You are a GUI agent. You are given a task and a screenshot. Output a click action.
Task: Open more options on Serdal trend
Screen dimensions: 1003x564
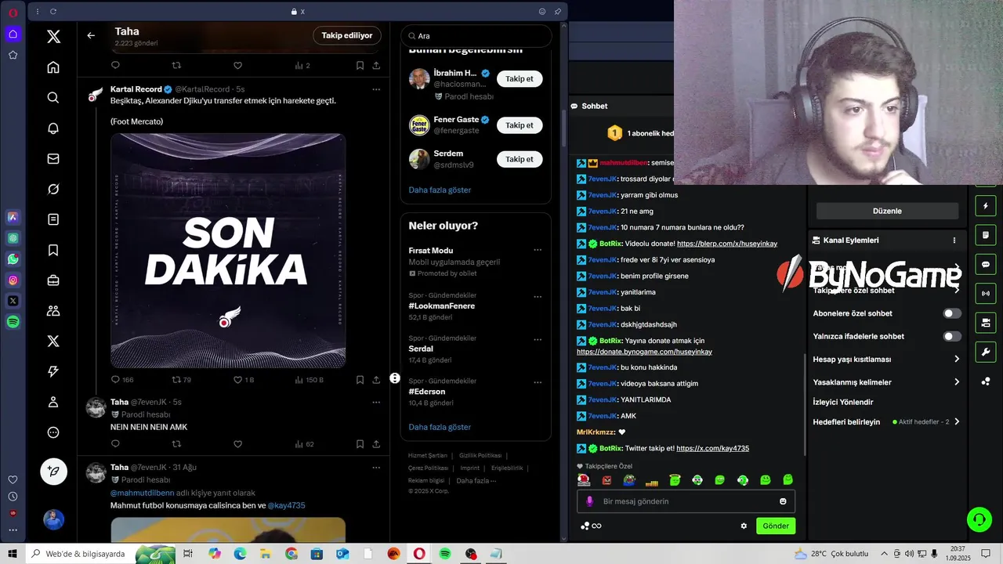538,340
